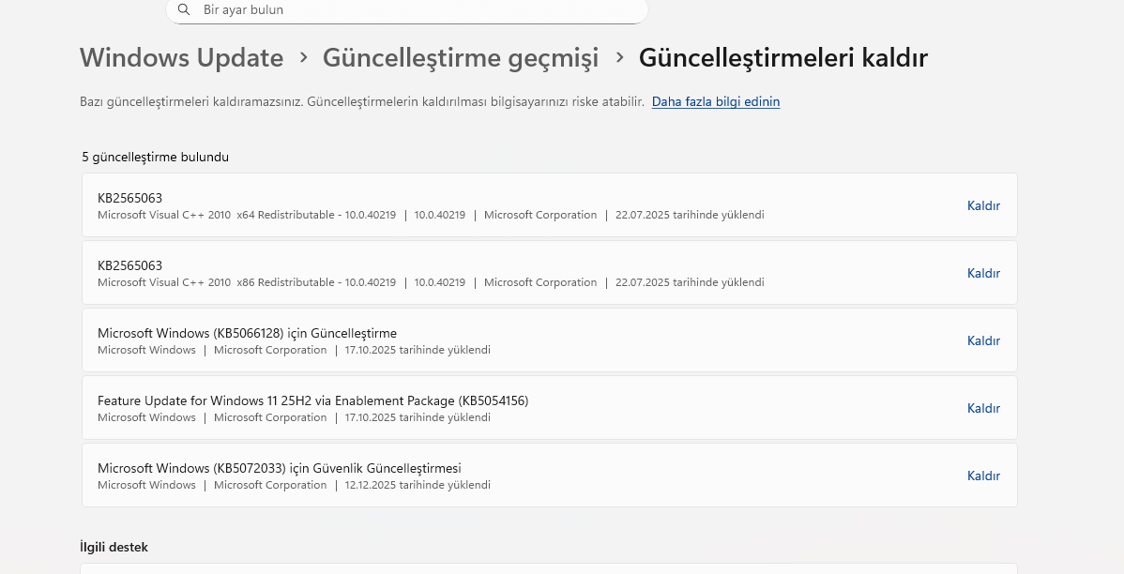1124x574 pixels.
Task: Select the x86 Redistributable description line
Action: pyautogui.click(x=431, y=282)
